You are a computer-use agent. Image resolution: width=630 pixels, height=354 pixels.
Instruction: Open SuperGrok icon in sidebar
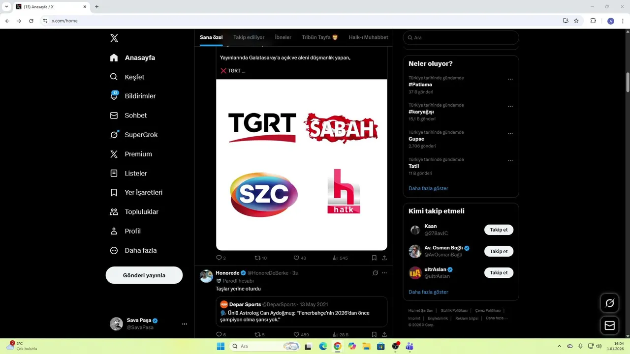pos(114,135)
